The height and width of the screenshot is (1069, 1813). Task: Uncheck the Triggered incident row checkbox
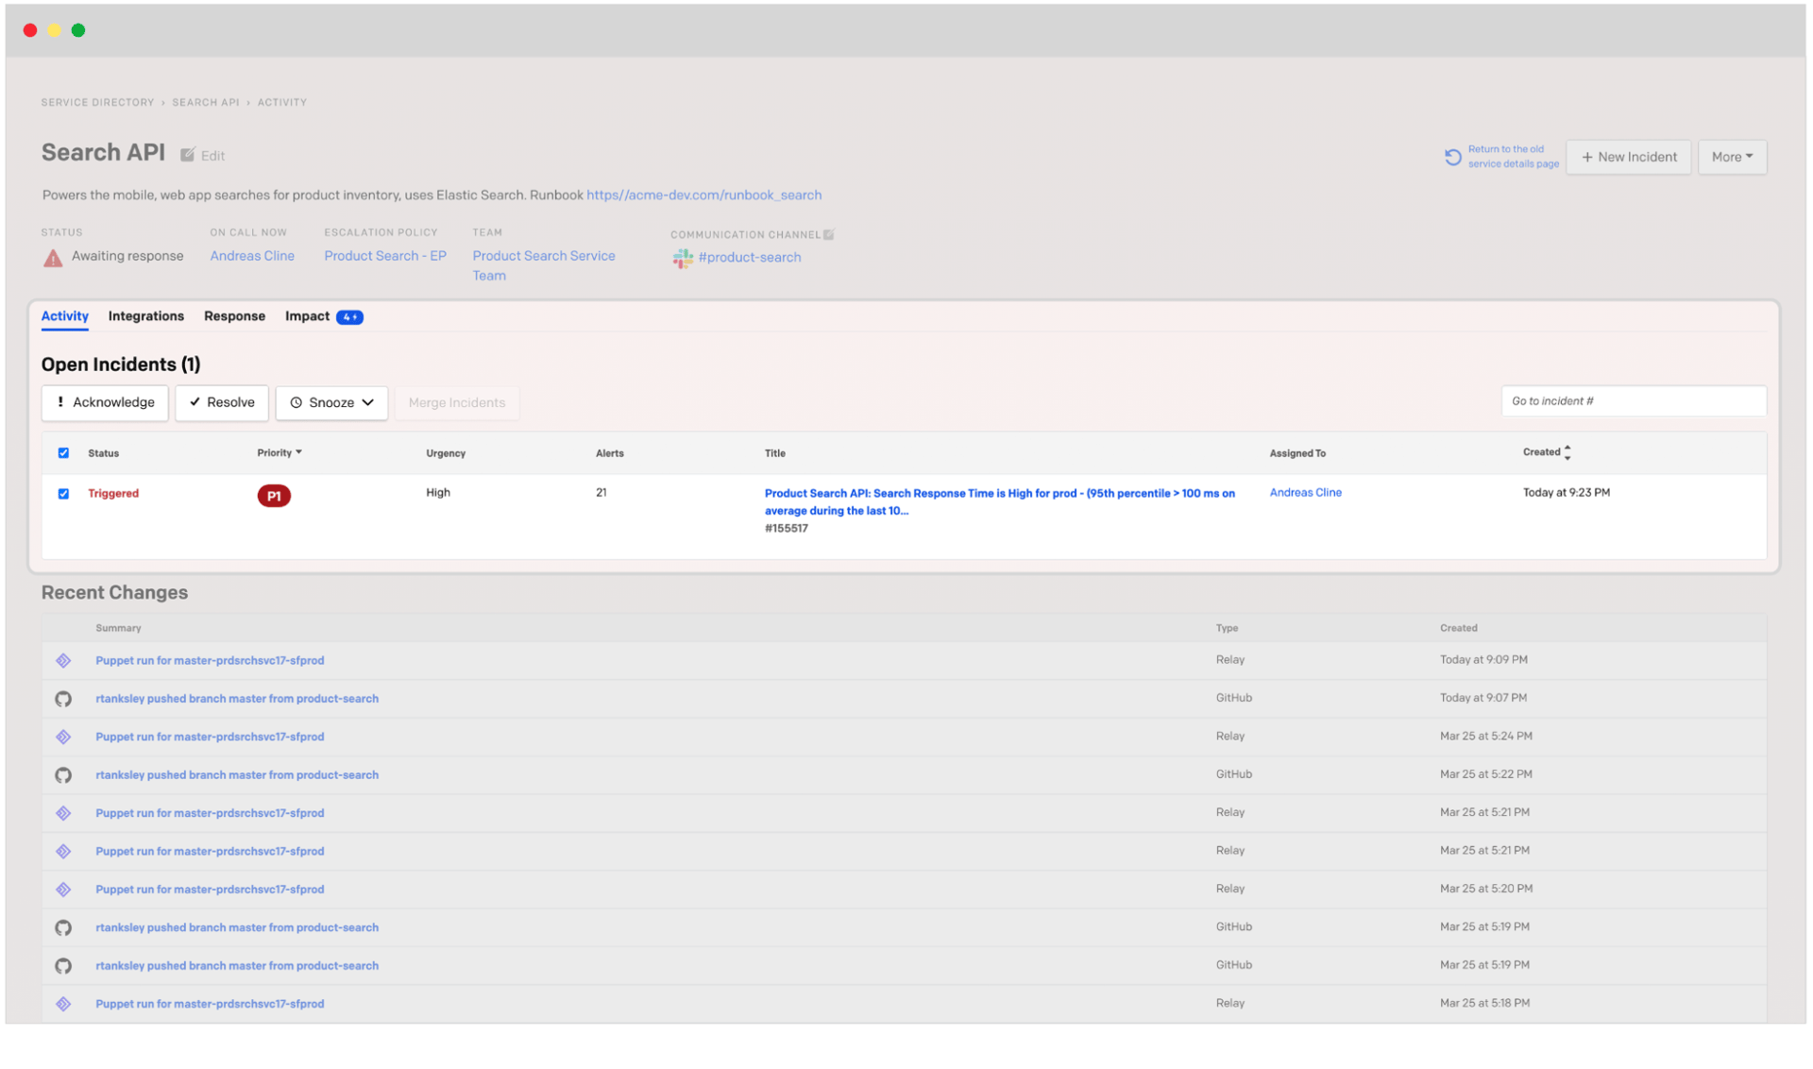point(63,494)
